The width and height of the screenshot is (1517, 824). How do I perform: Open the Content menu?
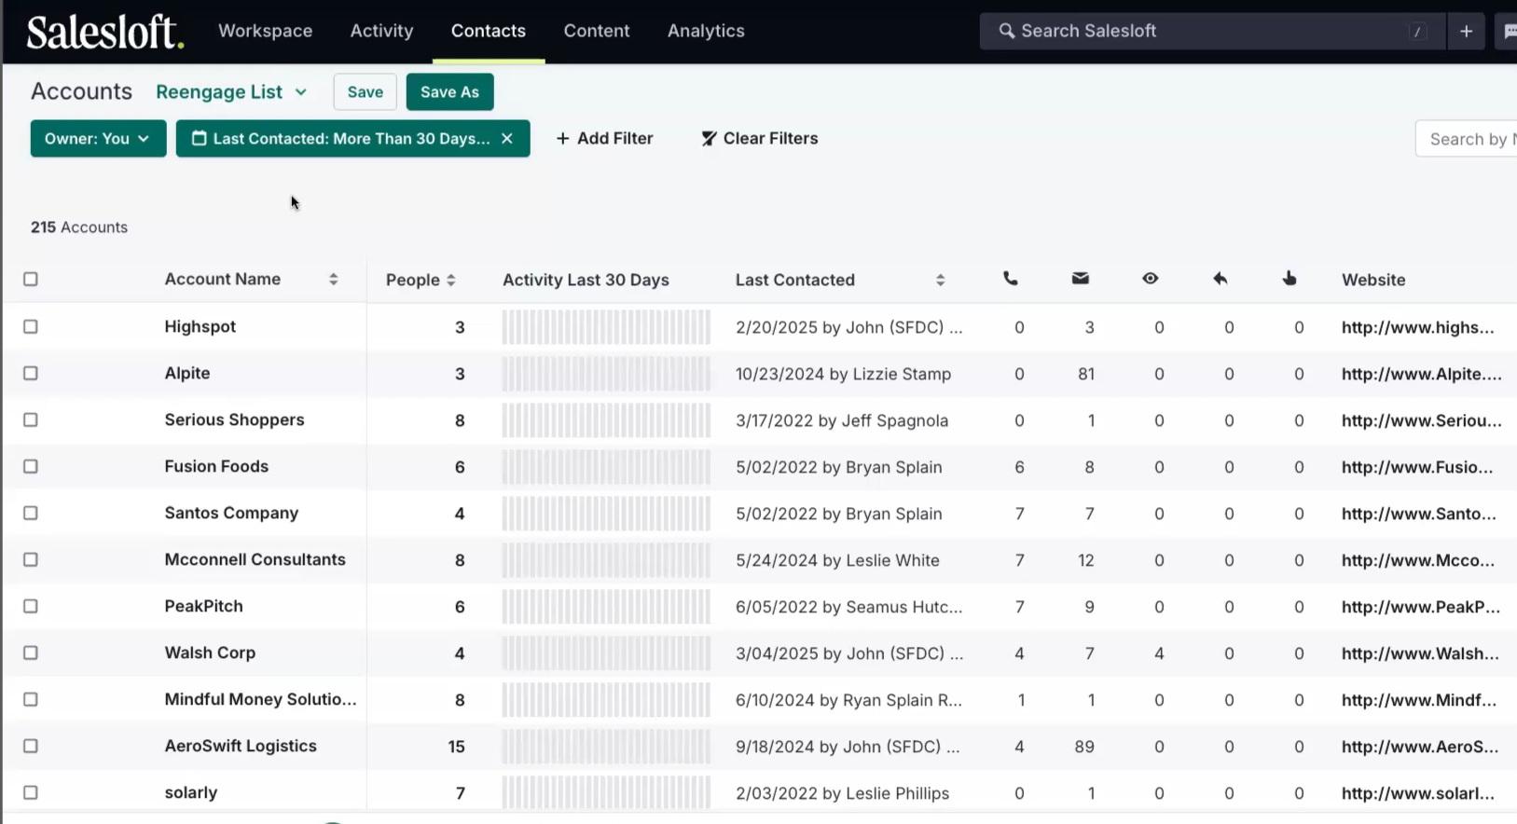pos(597,31)
